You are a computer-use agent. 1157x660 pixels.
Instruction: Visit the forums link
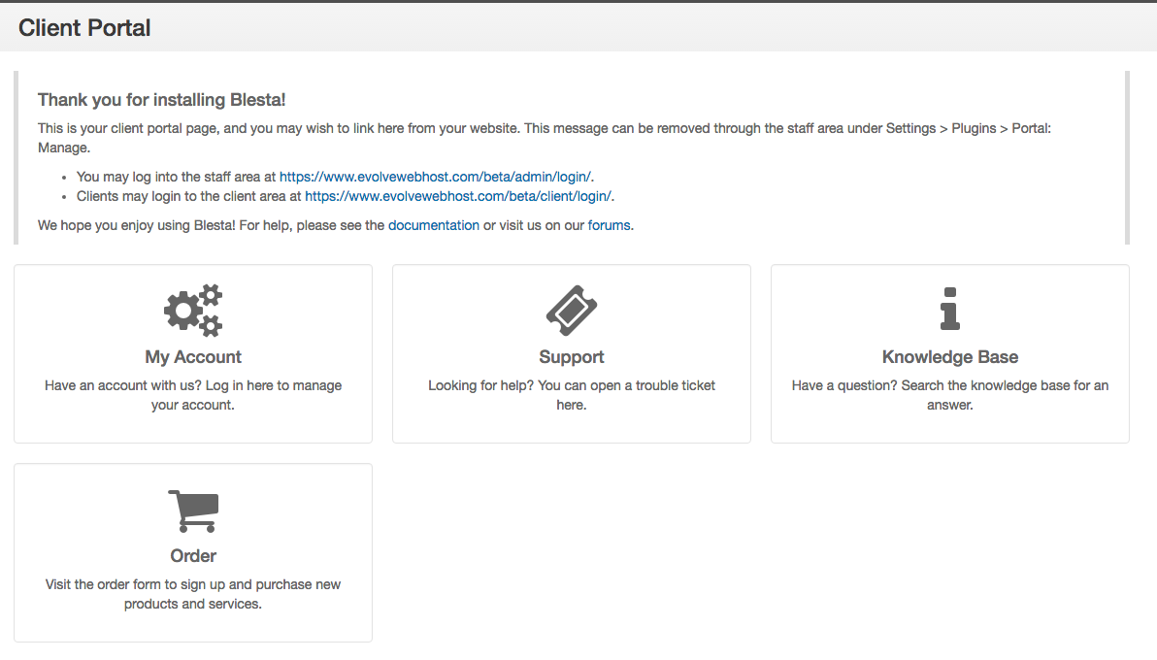click(x=609, y=225)
